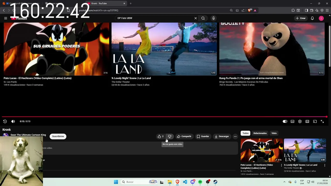Open the Brave Wallet icon

[312, 10]
